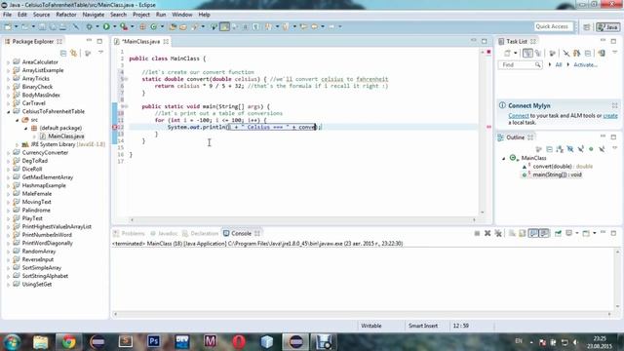Click the Find field in Task List
Screen dimensions: 624x351
click(x=520, y=65)
